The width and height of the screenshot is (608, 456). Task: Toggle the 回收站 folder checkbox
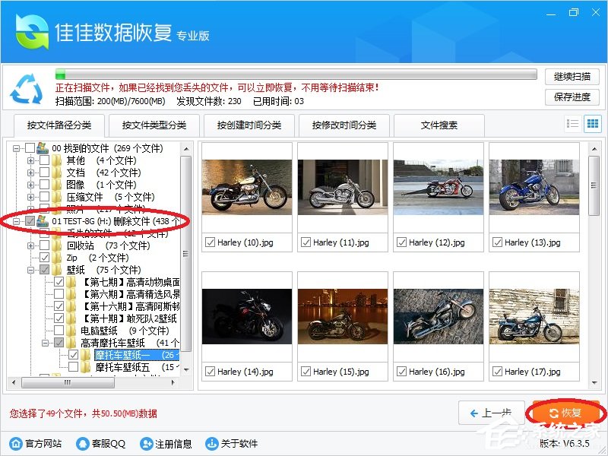point(43,246)
